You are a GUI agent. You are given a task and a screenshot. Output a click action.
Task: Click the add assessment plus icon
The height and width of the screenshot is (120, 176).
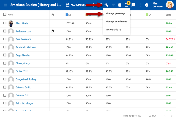120,5
